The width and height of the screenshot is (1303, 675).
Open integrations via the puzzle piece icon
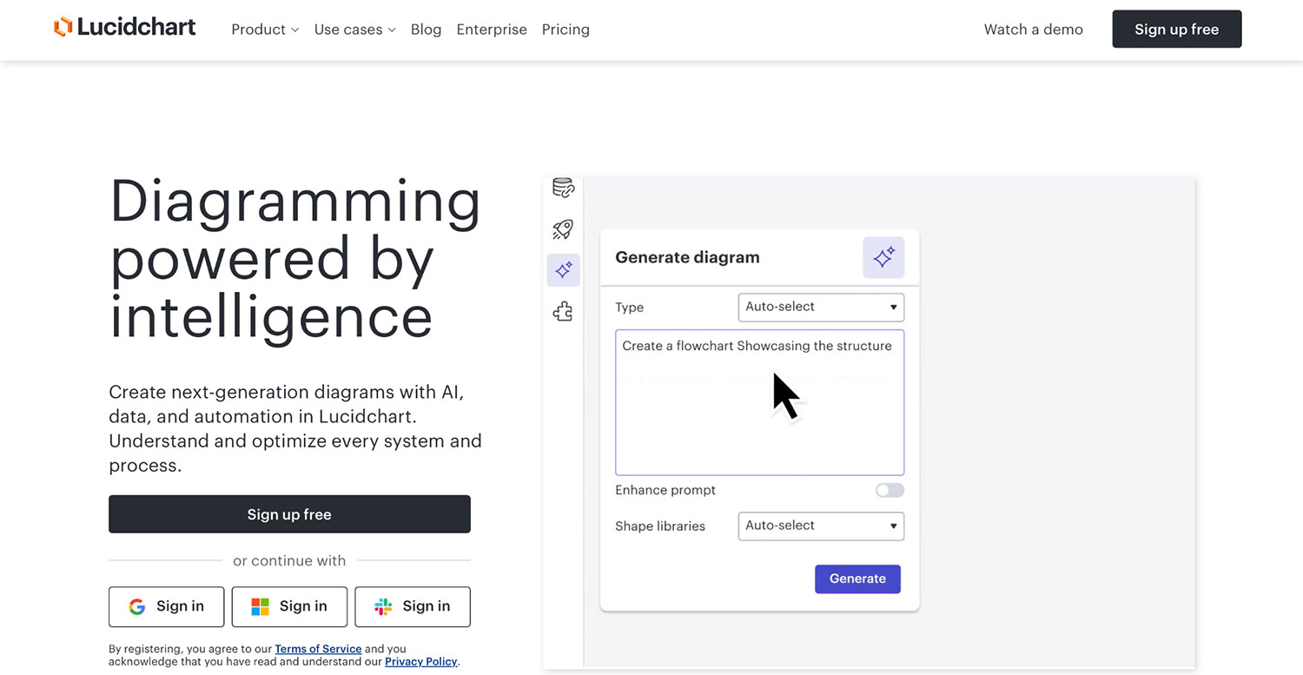pyautogui.click(x=562, y=310)
